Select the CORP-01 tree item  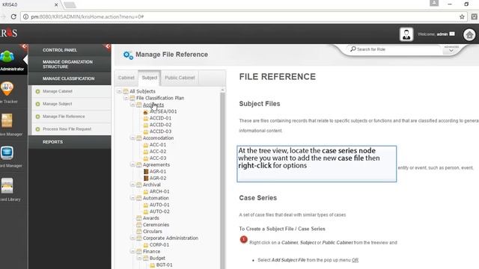[x=159, y=245]
